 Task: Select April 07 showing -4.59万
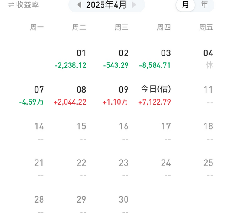(31, 96)
